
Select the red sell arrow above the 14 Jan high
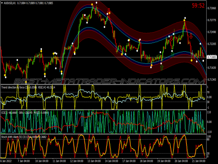109,11
